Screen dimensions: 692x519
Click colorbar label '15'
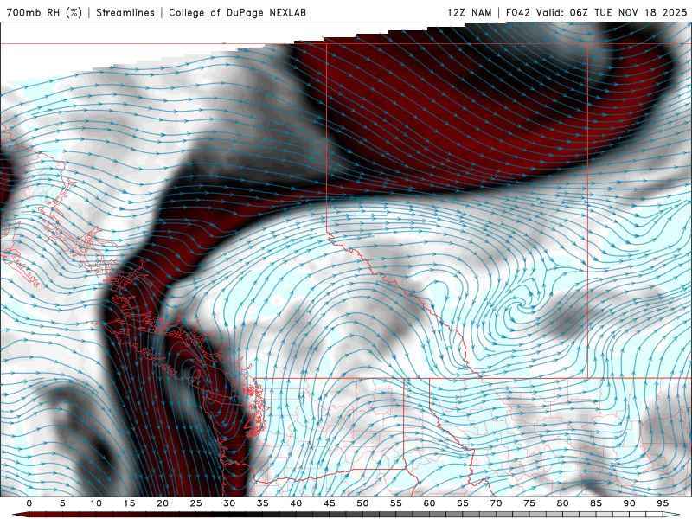coord(129,503)
